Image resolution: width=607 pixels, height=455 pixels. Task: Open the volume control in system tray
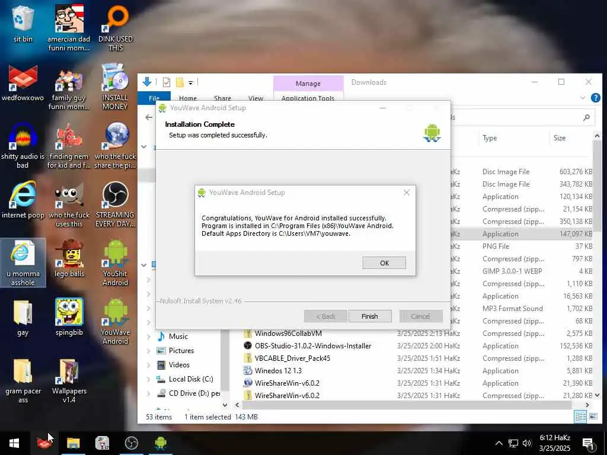point(526,443)
